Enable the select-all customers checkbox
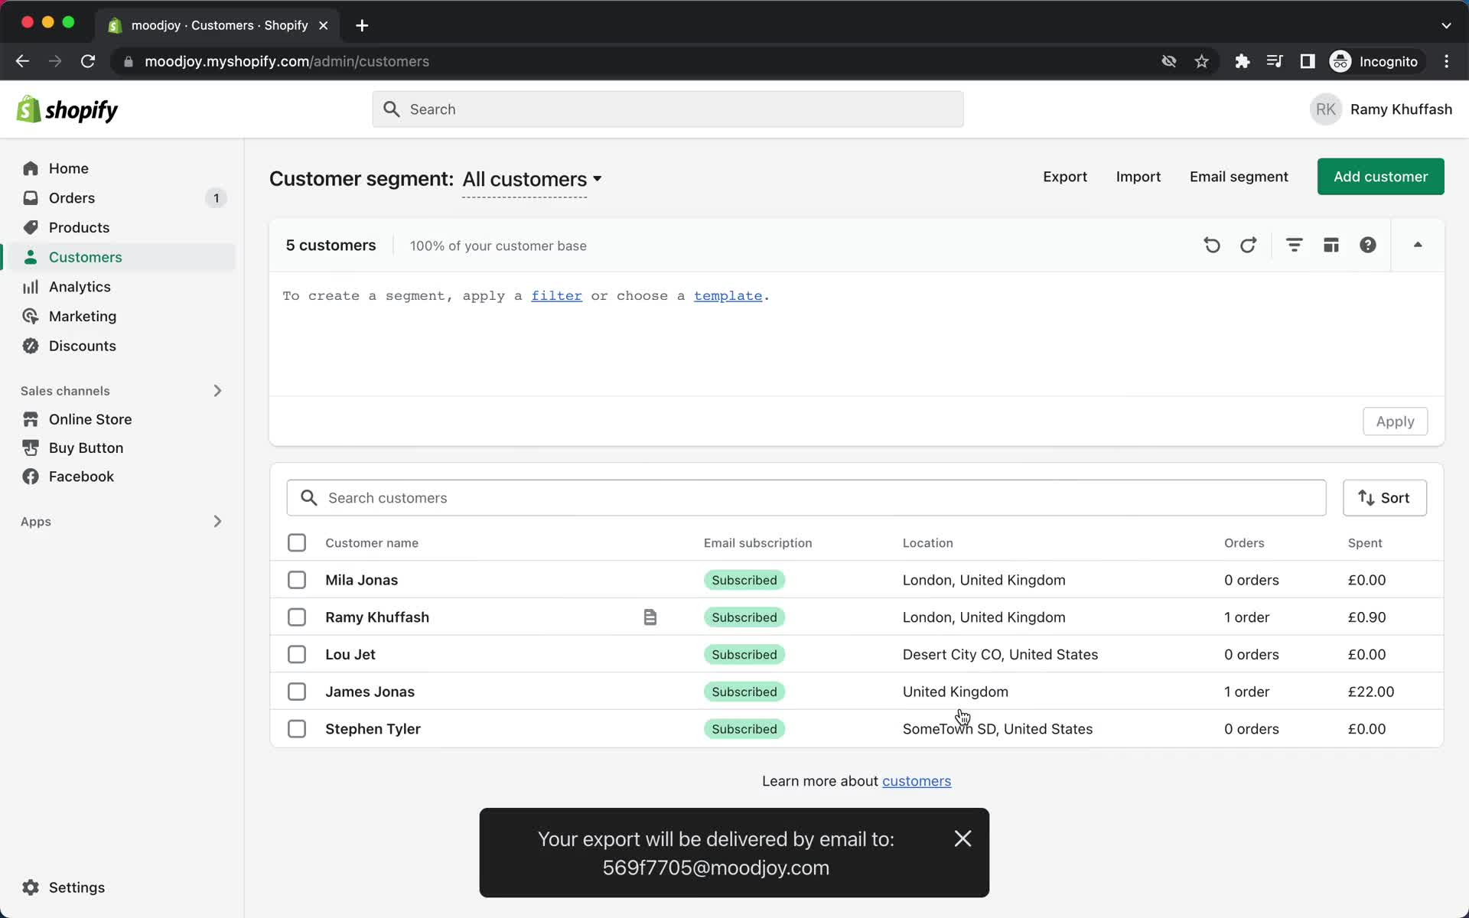 [297, 542]
